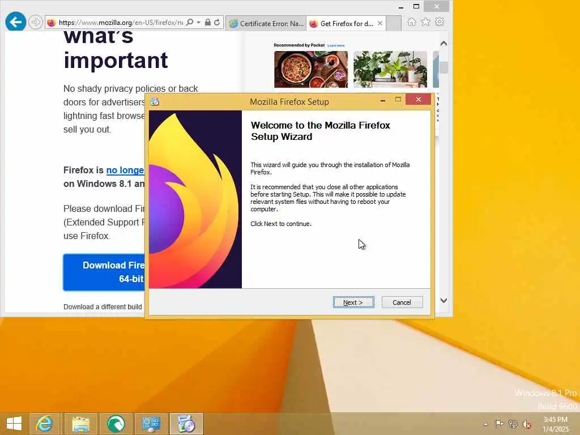
Task: Click the vertical scrollbar thumb in the browser
Action: [x=443, y=67]
